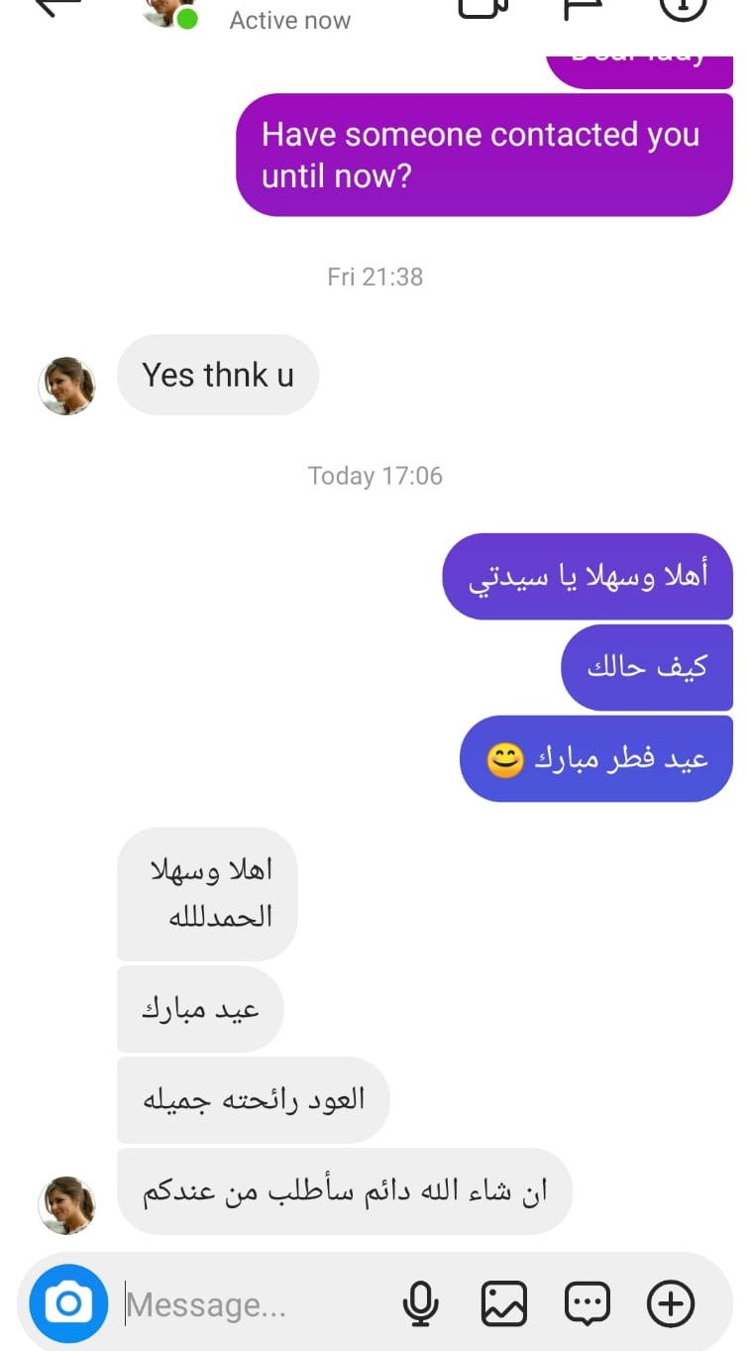Select "Have someone contacted you until now?" message
The width and height of the screenshot is (749, 1351).
coord(484,155)
